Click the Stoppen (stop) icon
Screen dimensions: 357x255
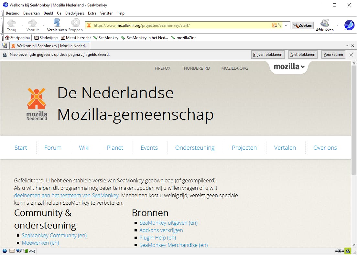pyautogui.click(x=76, y=23)
